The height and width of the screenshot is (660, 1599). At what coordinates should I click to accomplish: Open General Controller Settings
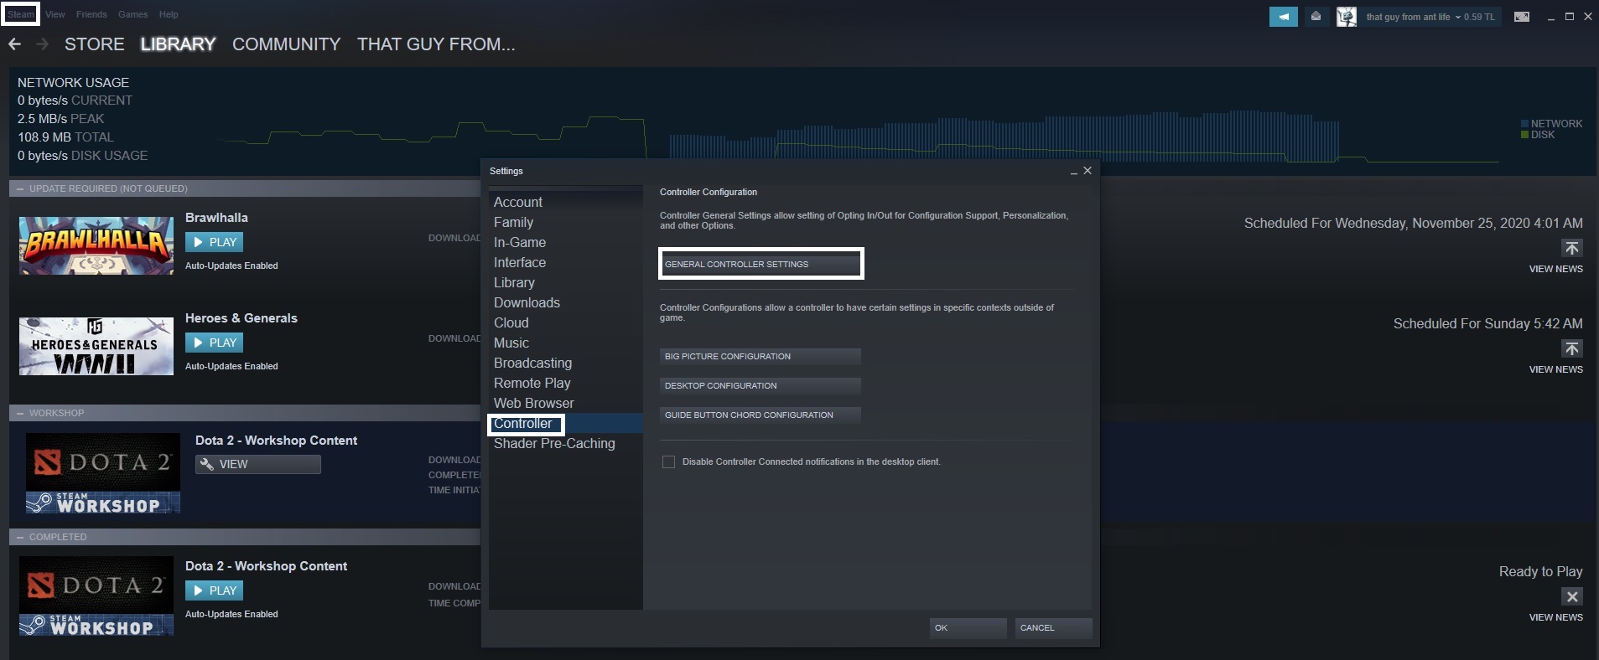pos(761,264)
